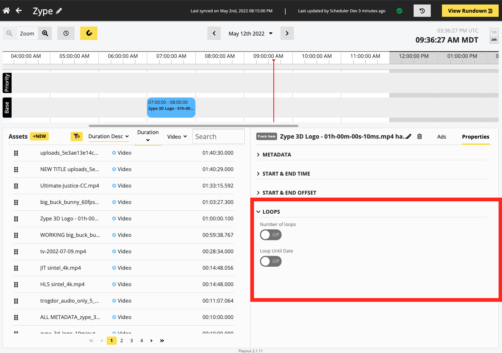This screenshot has height=353, width=502.
Task: Go to assets page 2
Action: (x=122, y=341)
